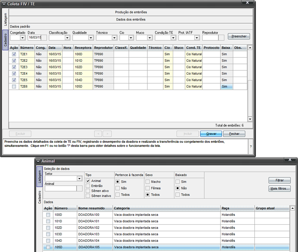
Task: Click the embryo grid scroll down arrow
Action: (x=250, y=119)
